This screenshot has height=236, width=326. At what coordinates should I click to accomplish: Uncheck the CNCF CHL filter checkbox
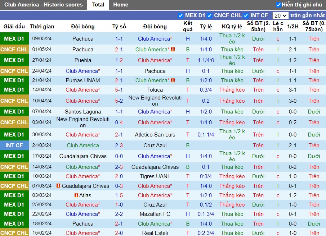click(209, 15)
